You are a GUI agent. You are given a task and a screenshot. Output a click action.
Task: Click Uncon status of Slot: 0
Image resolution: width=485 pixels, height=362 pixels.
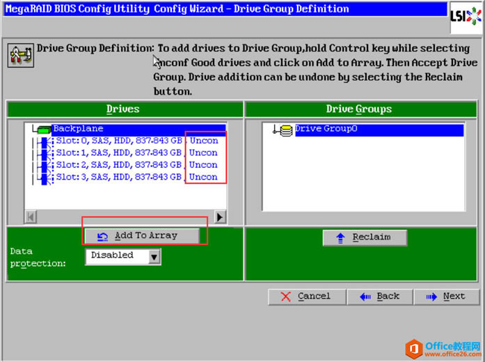coord(204,141)
